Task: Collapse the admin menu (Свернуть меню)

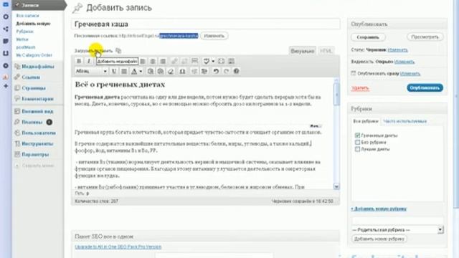Action: click(34, 166)
